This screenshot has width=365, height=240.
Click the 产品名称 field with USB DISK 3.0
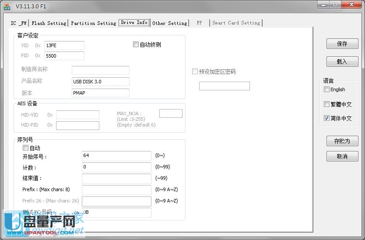point(100,82)
